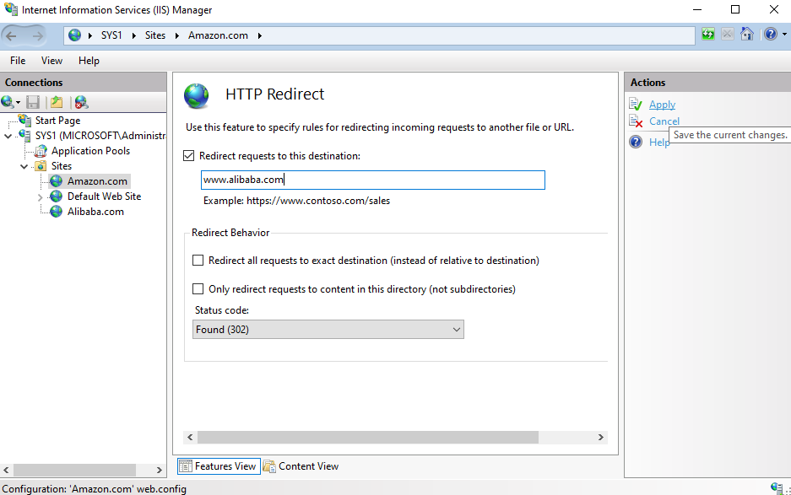Open the Help menu
The image size is (791, 495).
click(89, 61)
